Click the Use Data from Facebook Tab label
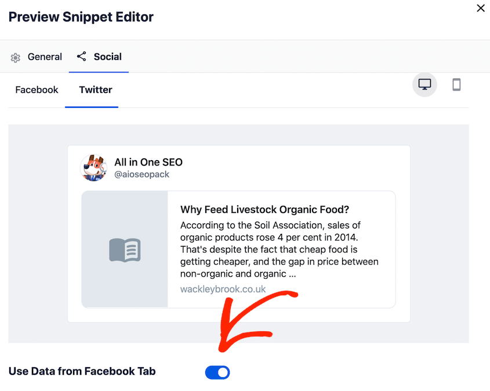 click(x=81, y=371)
